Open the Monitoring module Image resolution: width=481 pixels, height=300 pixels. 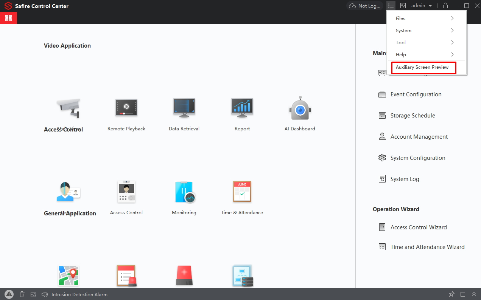tap(185, 192)
